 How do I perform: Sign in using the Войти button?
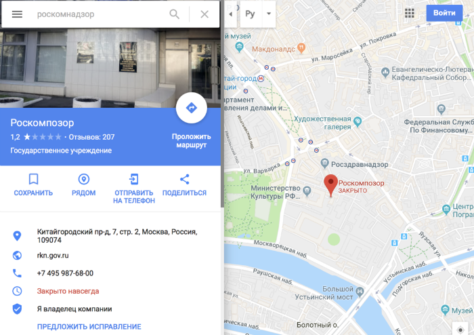(x=444, y=13)
